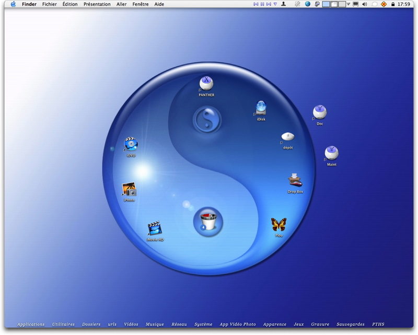Switch to first blue desktop pager square
Image resolution: width=418 pixels, height=335 pixels.
[326, 4]
